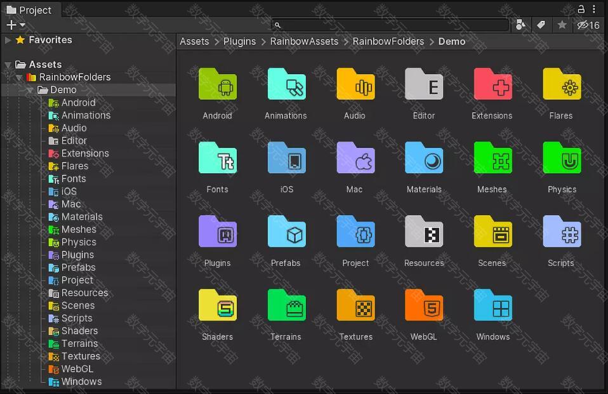Go to RainbowAssets in breadcrumb path

click(304, 41)
